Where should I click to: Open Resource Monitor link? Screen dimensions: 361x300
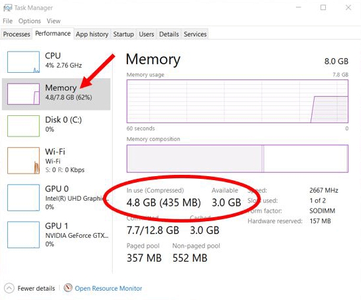point(108,288)
